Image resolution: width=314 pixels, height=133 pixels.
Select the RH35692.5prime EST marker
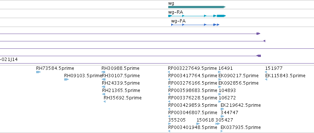click(104, 102)
